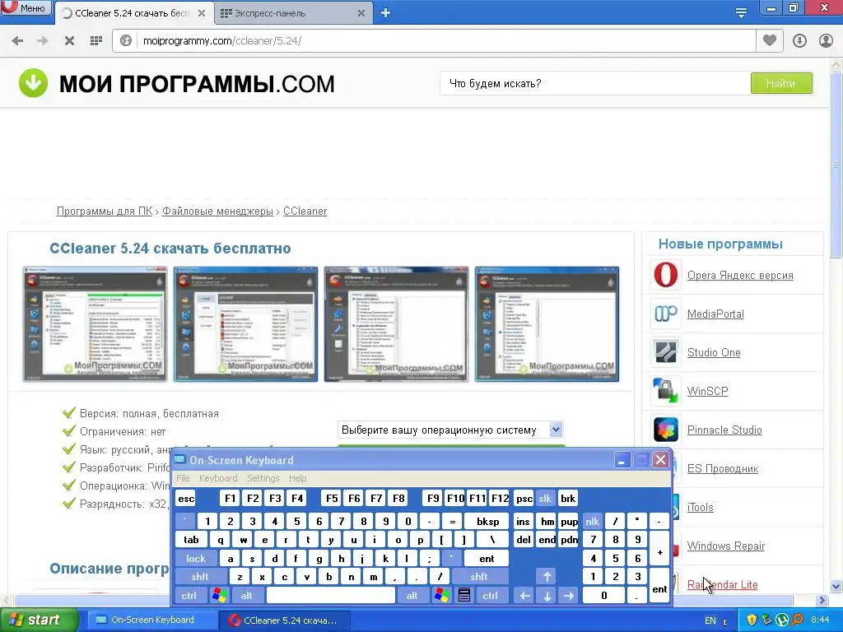Toggle the caps lock key on On-Screen Keyboard

(x=196, y=559)
